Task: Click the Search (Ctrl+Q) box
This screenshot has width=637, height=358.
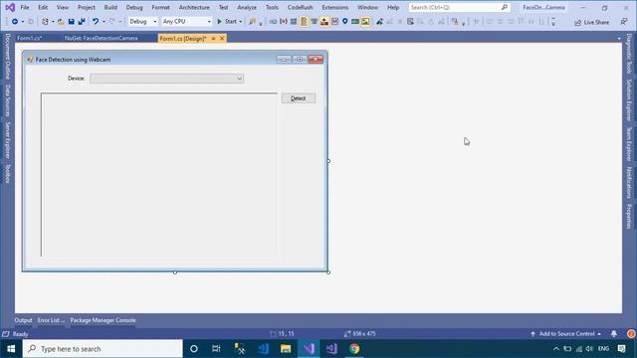Action: [459, 7]
